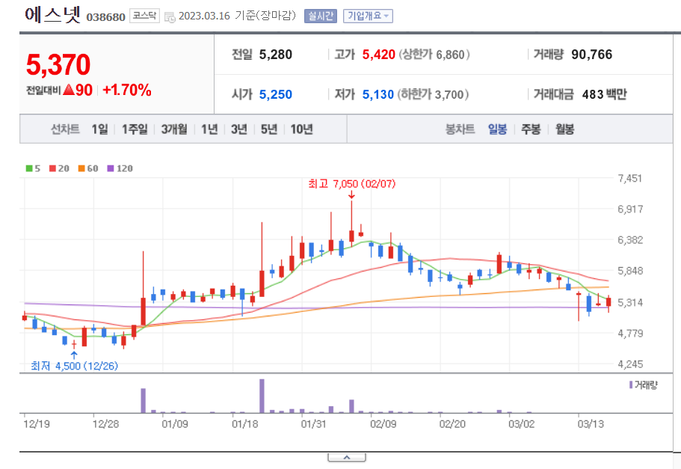The height and width of the screenshot is (469, 681).
Task: Click the 저가 5,130 value
Action: point(378,94)
